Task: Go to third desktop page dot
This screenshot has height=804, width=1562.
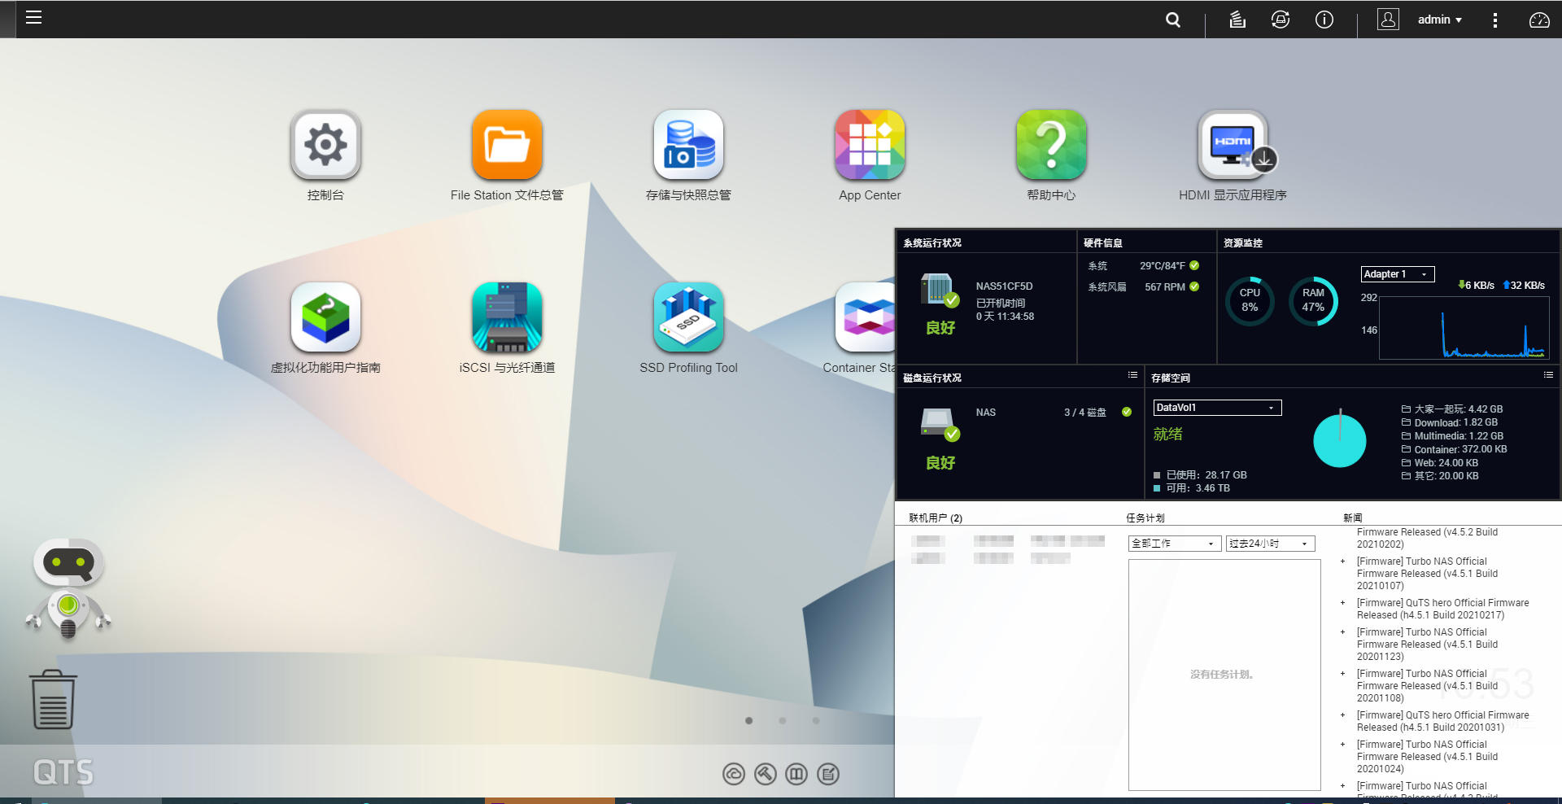Action: (816, 720)
